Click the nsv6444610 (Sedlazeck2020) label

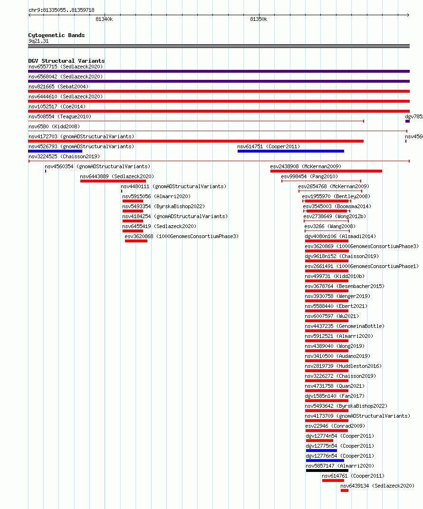(66, 97)
